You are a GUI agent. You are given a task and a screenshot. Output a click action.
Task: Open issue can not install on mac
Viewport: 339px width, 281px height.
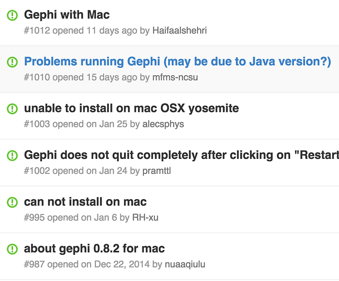point(85,202)
